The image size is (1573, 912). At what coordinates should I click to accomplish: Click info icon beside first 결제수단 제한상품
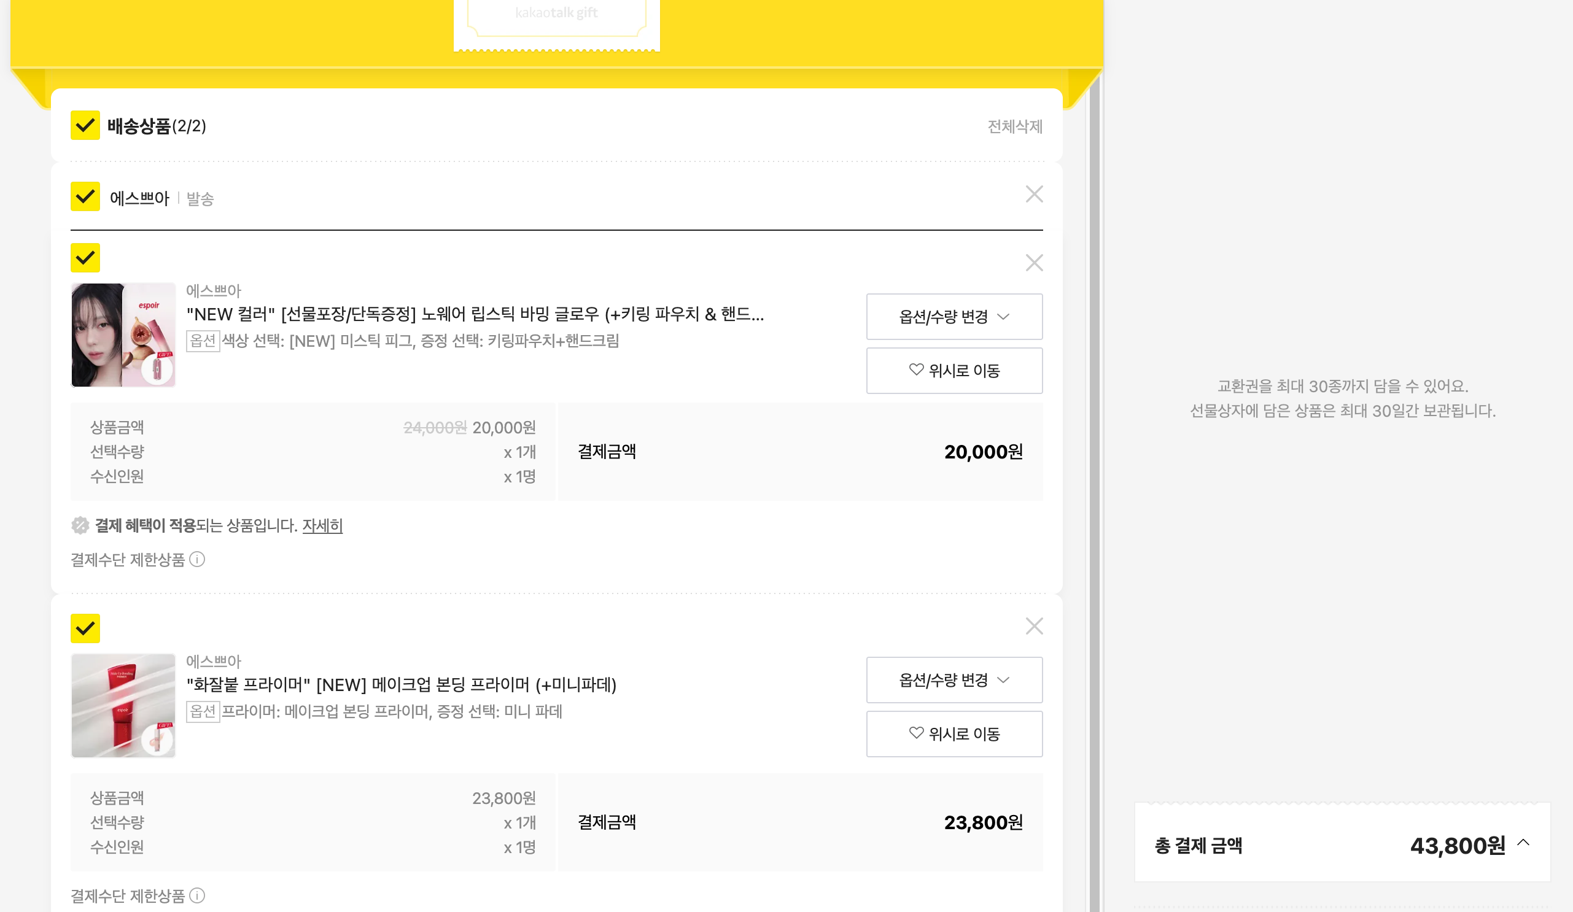(197, 560)
